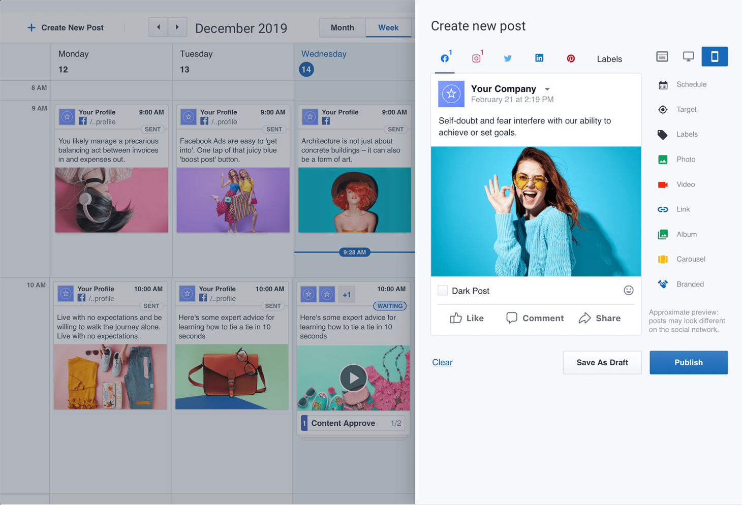Switch to desktop preview mode

point(688,56)
